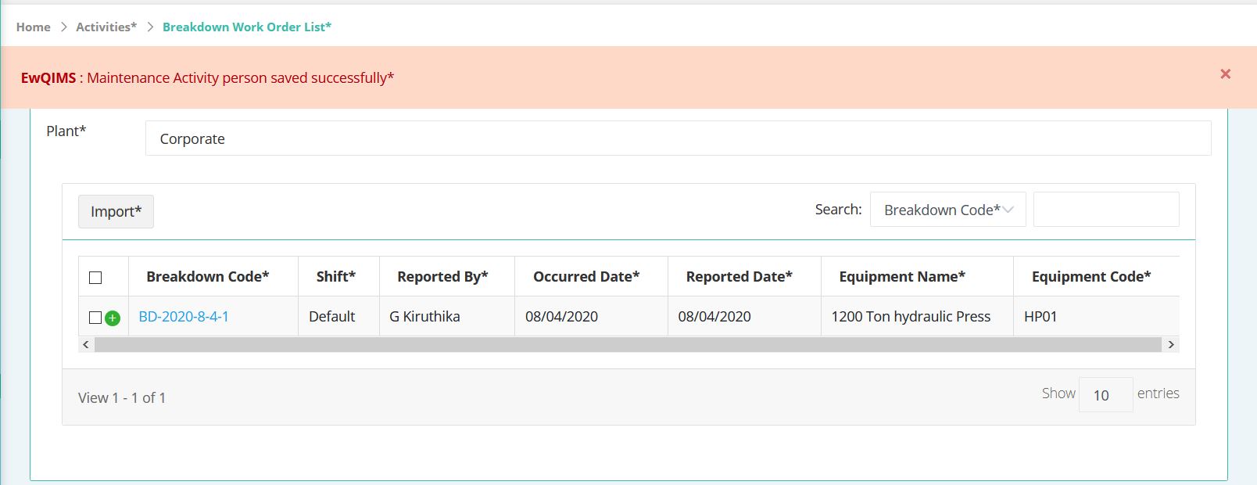The image size is (1257, 485).
Task: Click left arrow of horizontal scrollbar
Action: point(86,344)
